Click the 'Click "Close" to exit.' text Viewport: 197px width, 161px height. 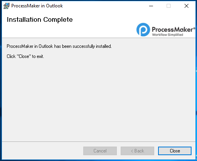[x=25, y=56]
